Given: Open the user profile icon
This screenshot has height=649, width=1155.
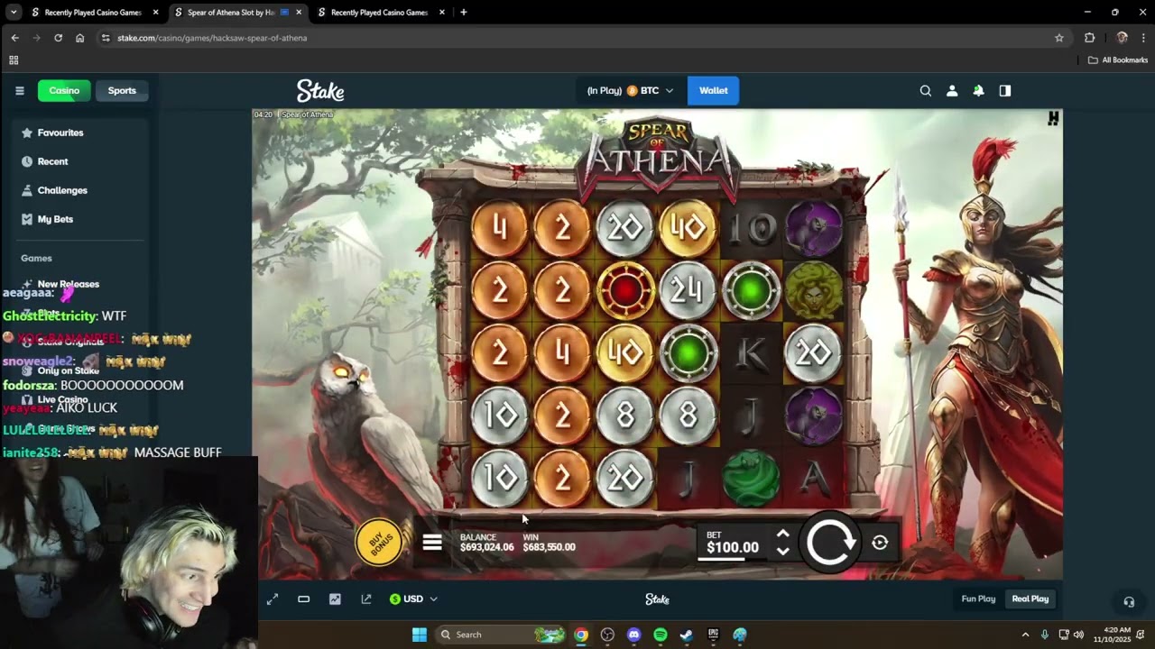Looking at the screenshot, I should (951, 90).
